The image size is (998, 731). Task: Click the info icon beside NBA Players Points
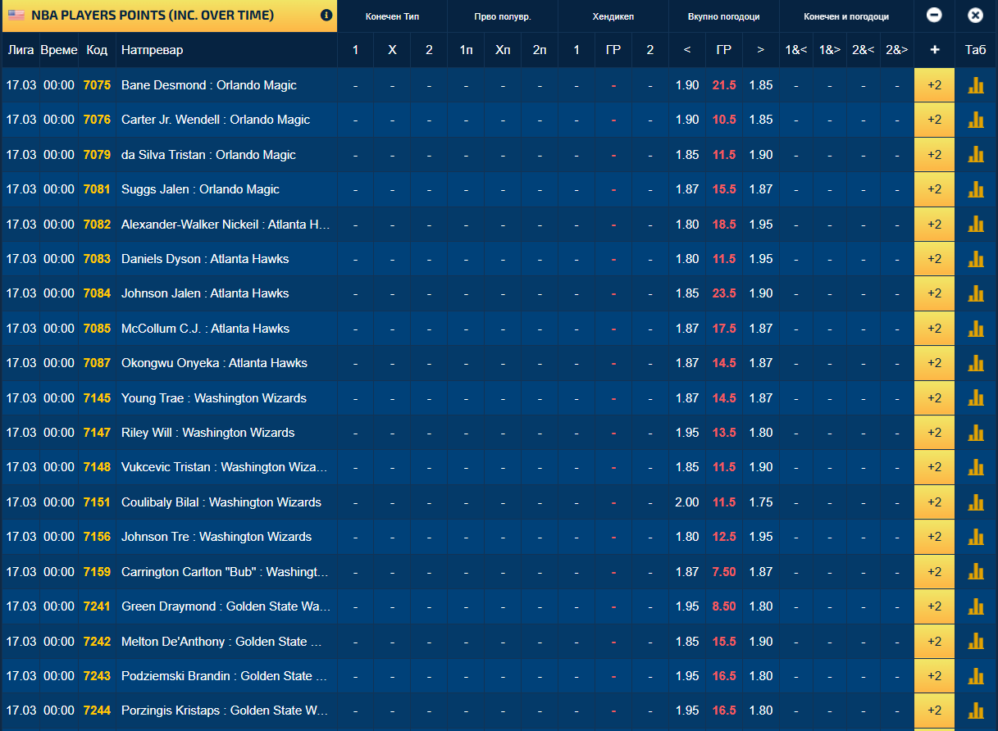pyautogui.click(x=326, y=16)
